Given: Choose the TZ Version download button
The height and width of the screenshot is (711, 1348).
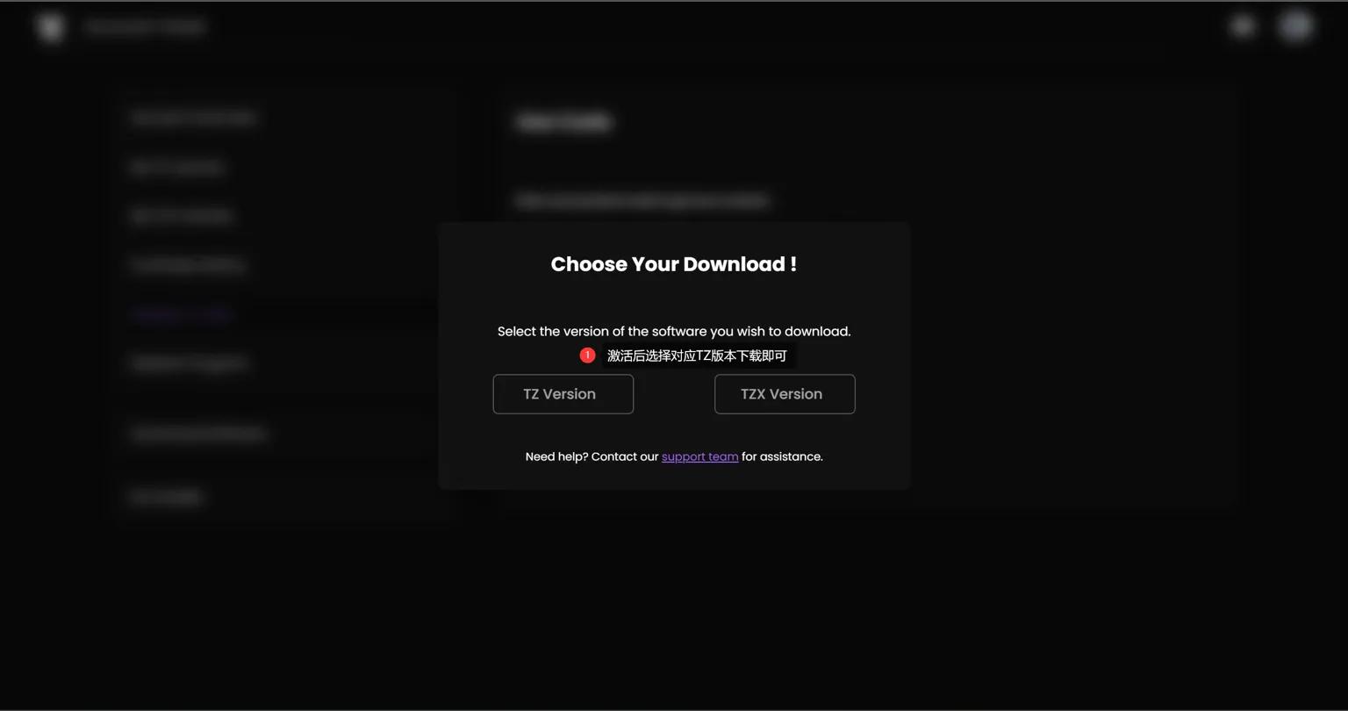Looking at the screenshot, I should pyautogui.click(x=563, y=394).
